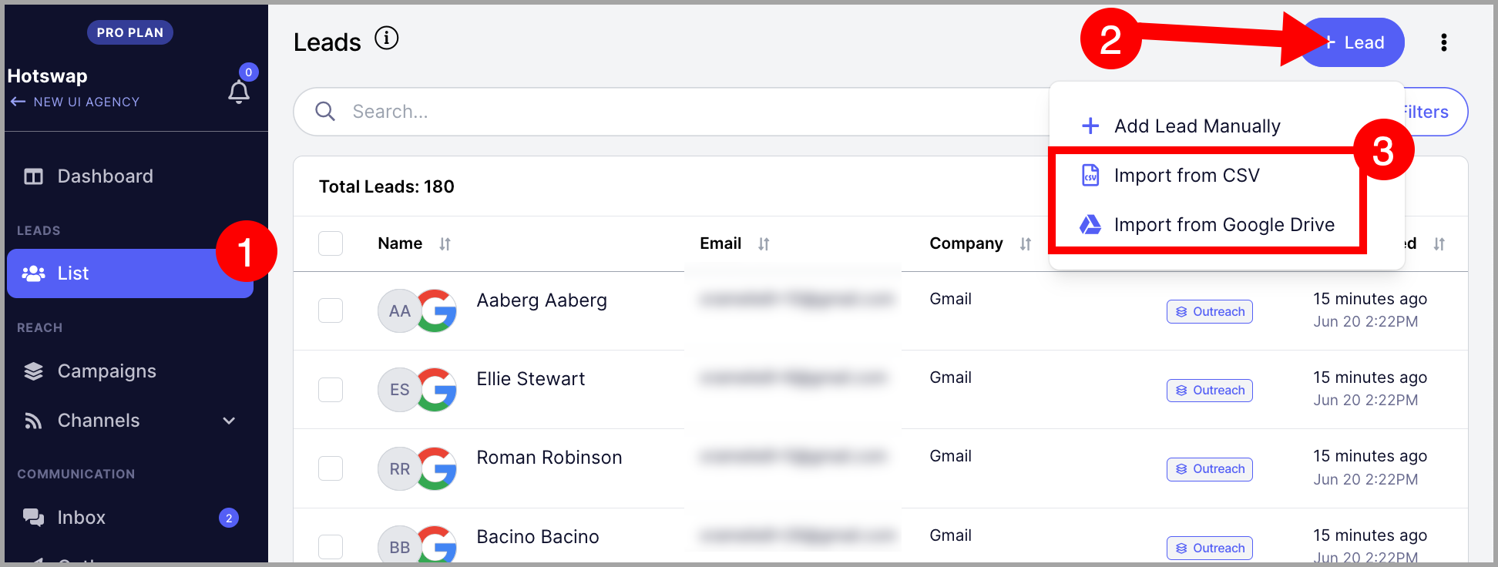This screenshot has width=1498, height=567.
Task: Click the Outreach tag on Roman Robinson
Action: [x=1210, y=469]
